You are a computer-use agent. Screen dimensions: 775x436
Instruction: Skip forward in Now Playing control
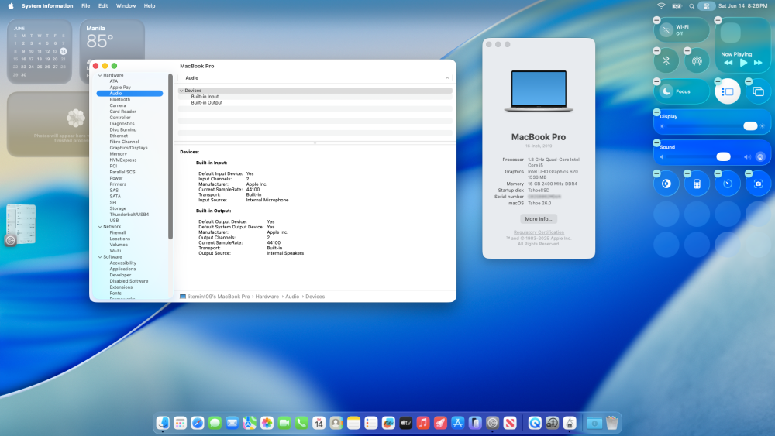[758, 63]
